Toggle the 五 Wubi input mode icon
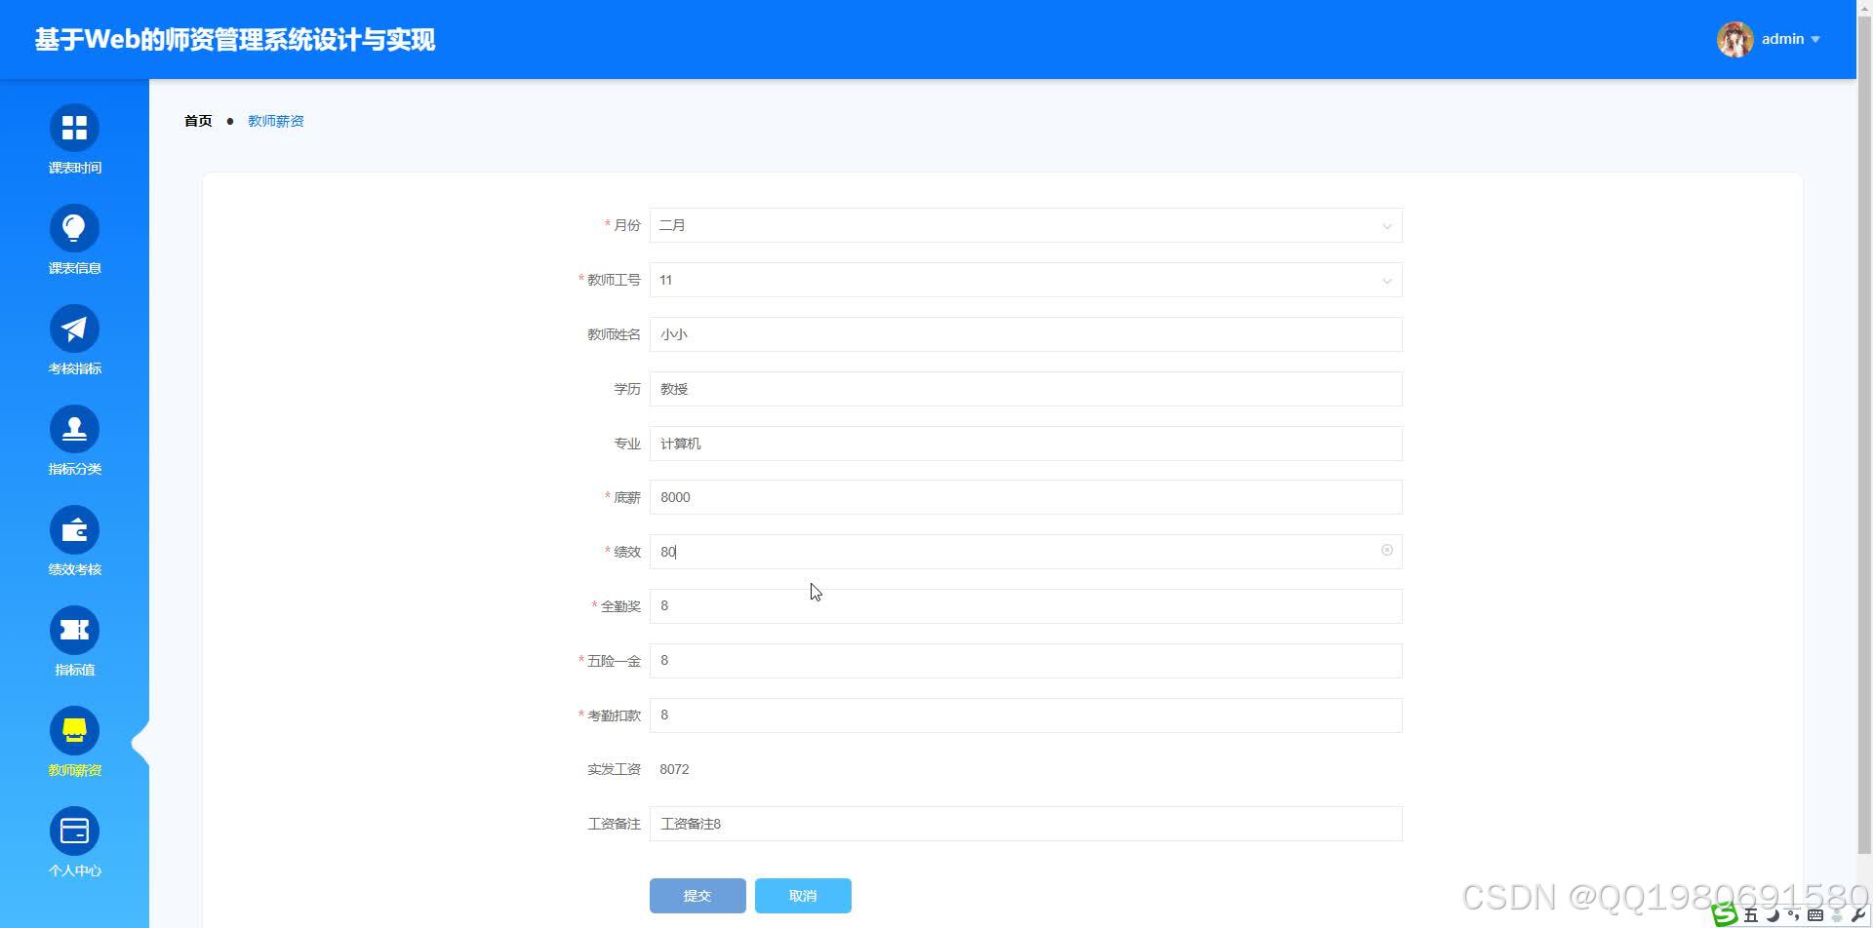Image resolution: width=1873 pixels, height=928 pixels. click(x=1751, y=915)
